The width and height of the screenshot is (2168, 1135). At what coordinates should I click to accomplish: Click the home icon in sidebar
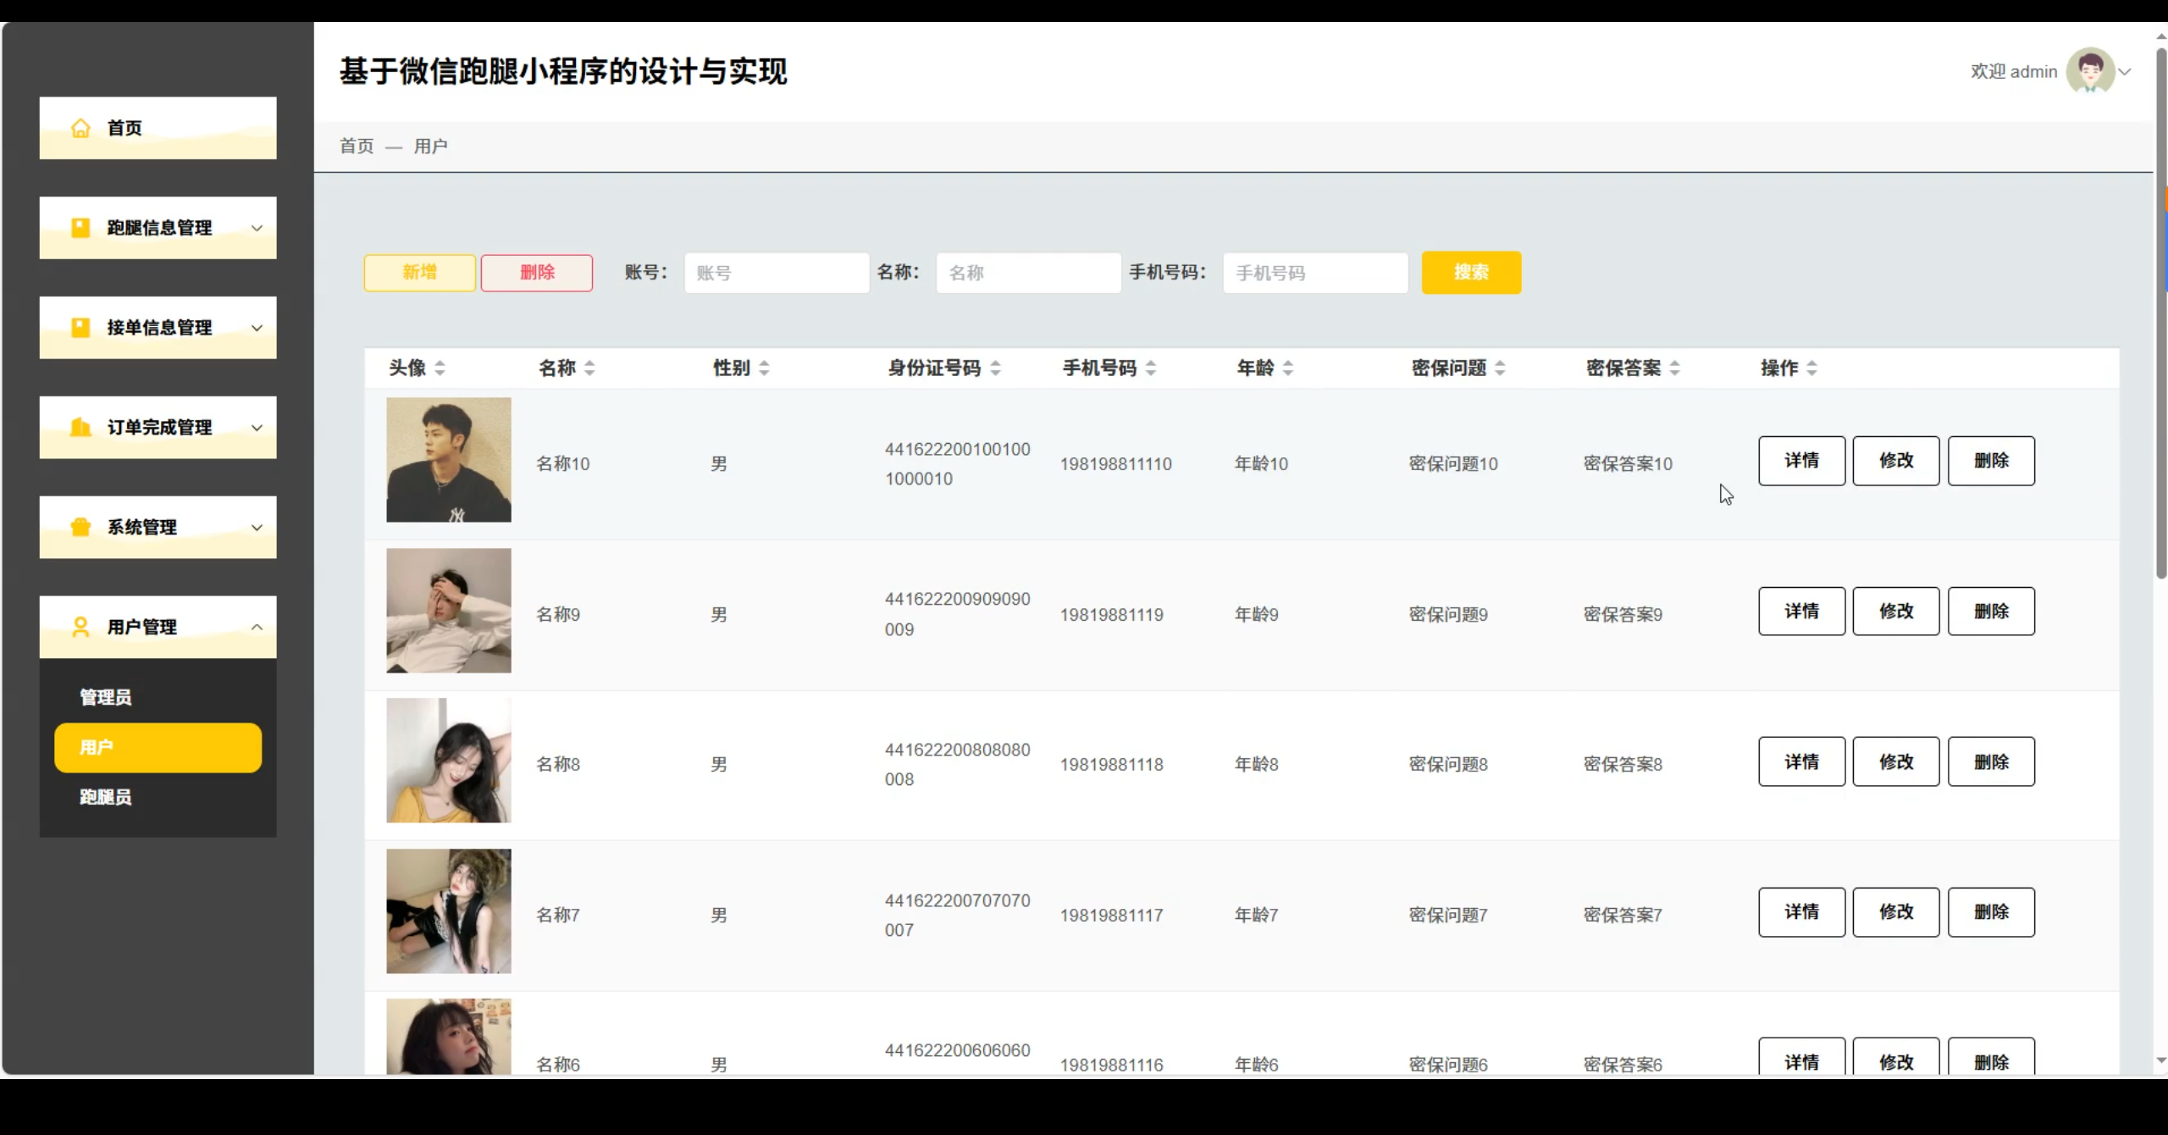point(80,128)
